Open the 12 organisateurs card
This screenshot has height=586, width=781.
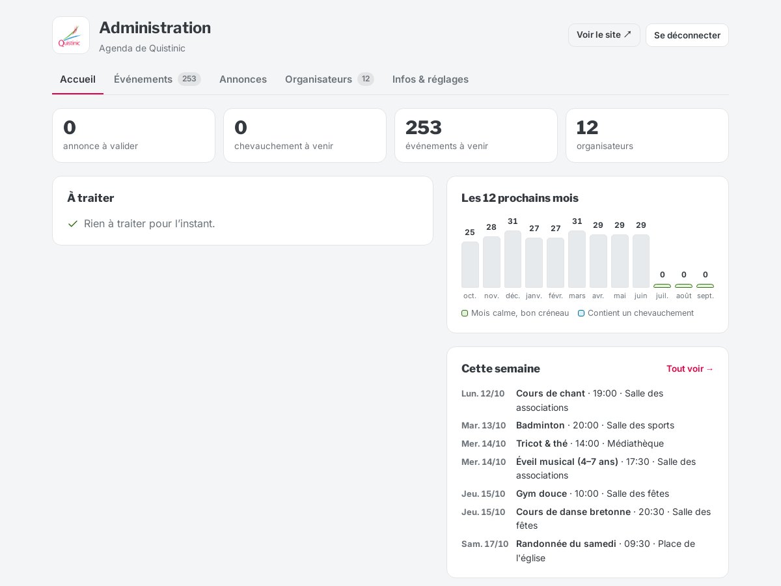[647, 135]
